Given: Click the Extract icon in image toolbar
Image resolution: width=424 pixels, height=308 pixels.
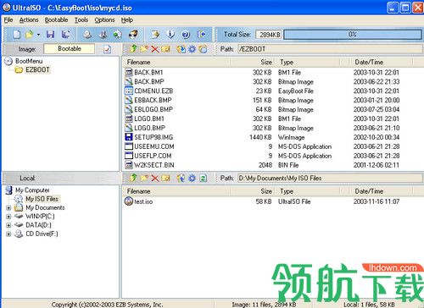Looking at the screenshot, I should (x=181, y=49).
